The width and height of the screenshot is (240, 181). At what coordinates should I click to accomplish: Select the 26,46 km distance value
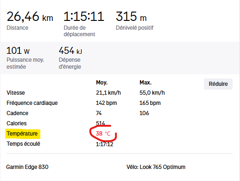[30, 17]
